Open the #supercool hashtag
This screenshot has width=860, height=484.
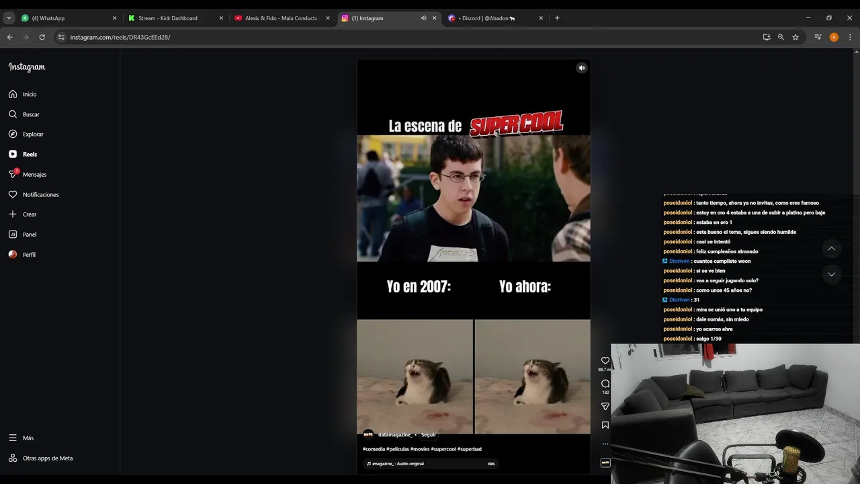[443, 449]
